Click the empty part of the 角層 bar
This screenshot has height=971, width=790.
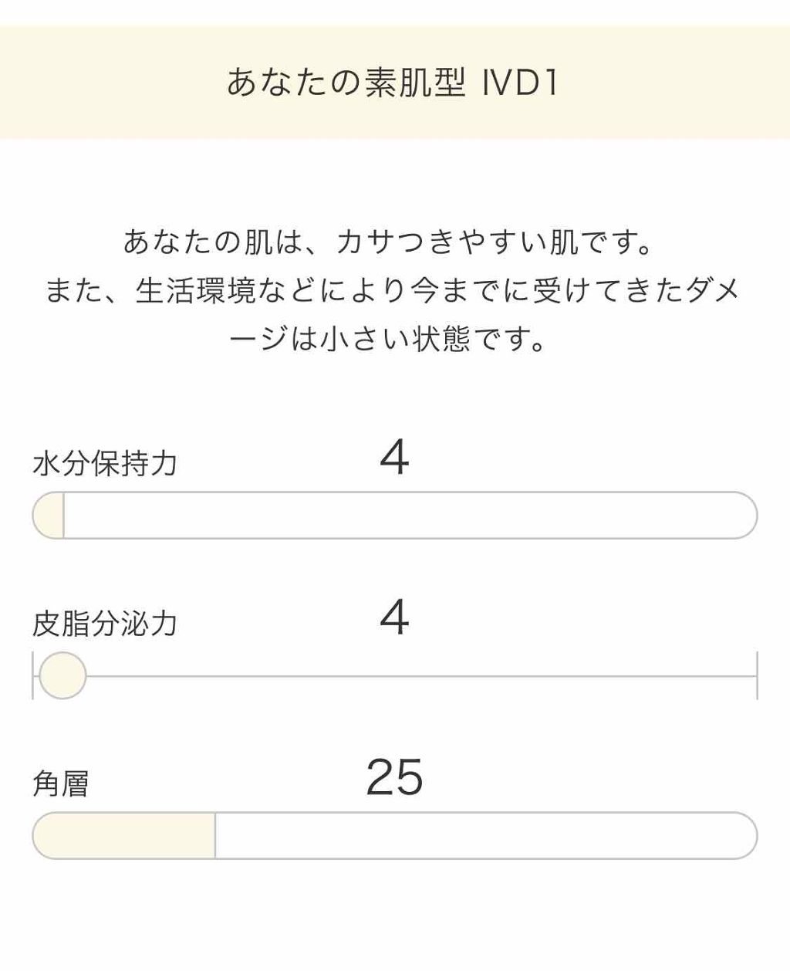[x=486, y=836]
